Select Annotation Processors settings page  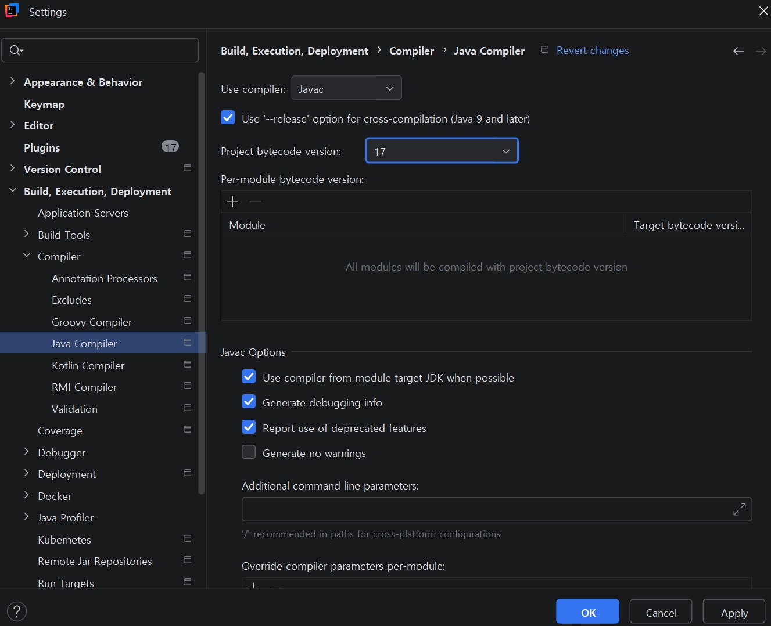(105, 279)
